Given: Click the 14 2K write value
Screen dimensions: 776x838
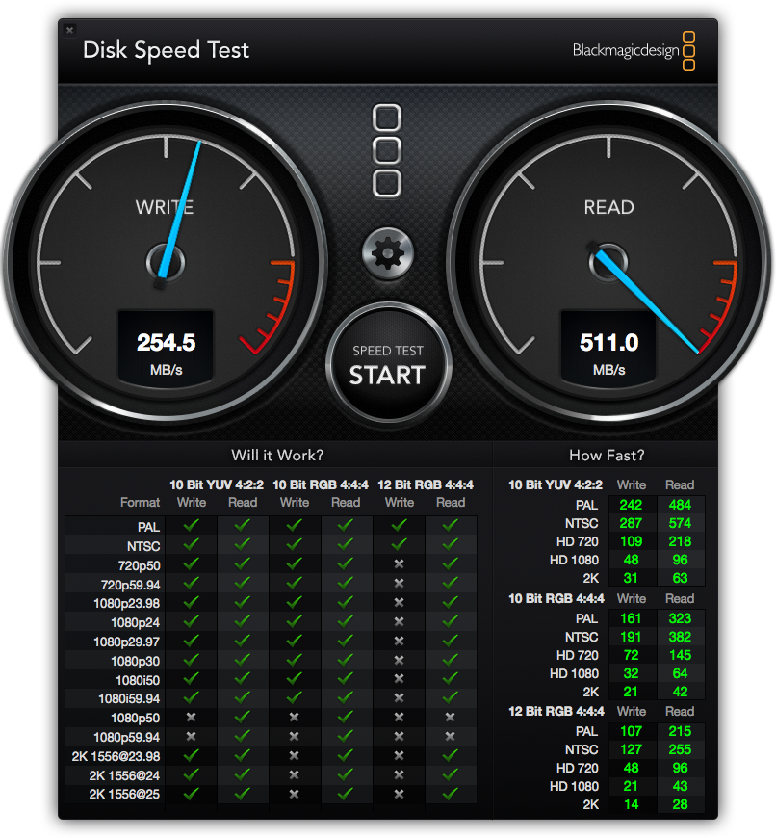Looking at the screenshot, I should [631, 804].
